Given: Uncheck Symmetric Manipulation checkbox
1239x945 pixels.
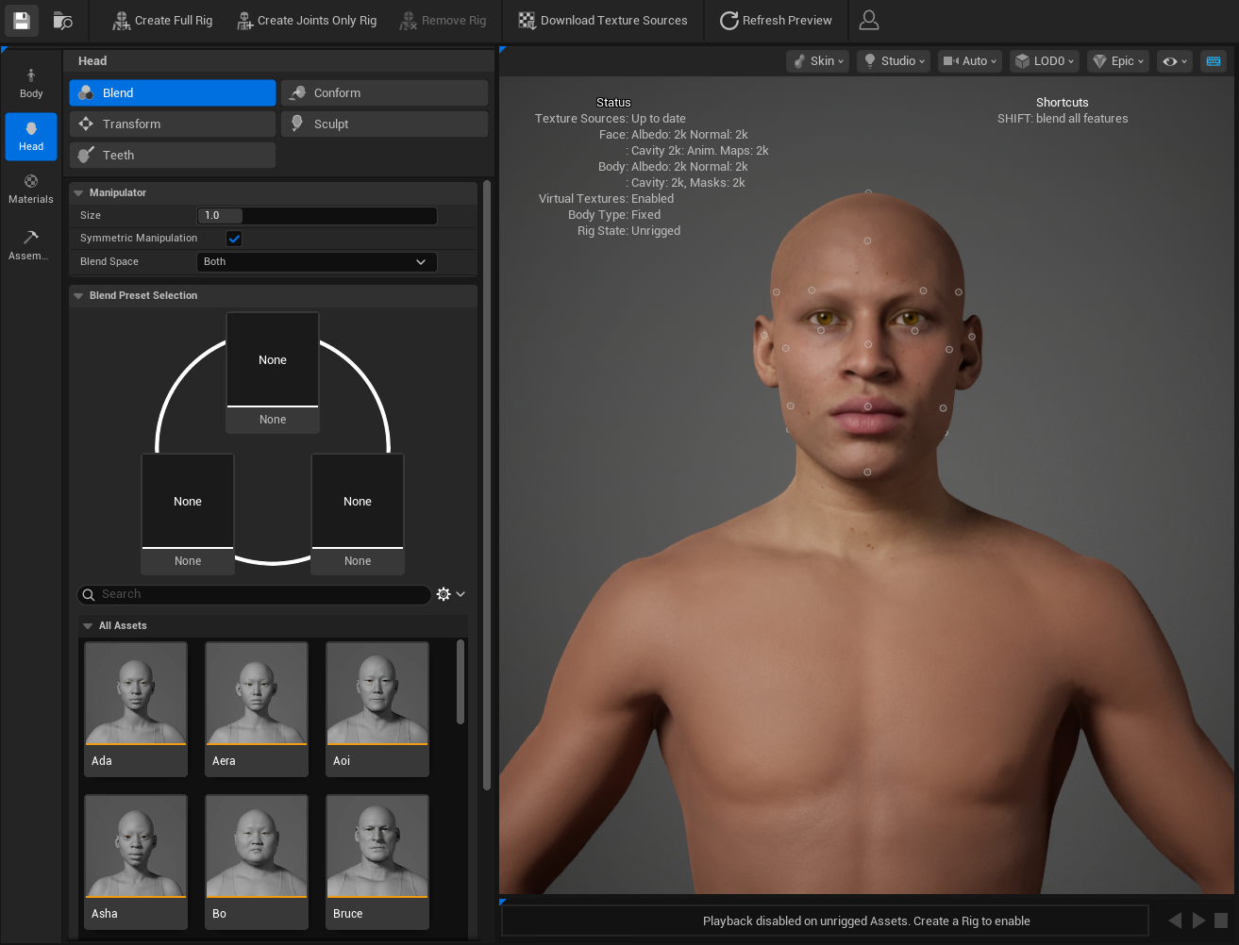Looking at the screenshot, I should point(234,239).
